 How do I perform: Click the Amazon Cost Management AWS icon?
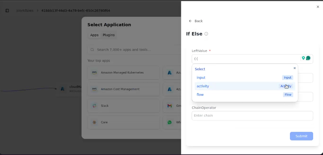coord(94,89)
